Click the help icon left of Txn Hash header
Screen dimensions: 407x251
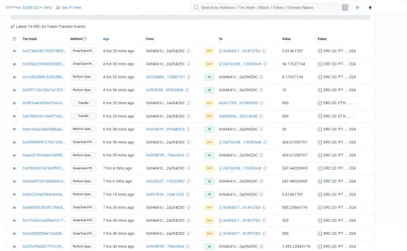[14, 39]
